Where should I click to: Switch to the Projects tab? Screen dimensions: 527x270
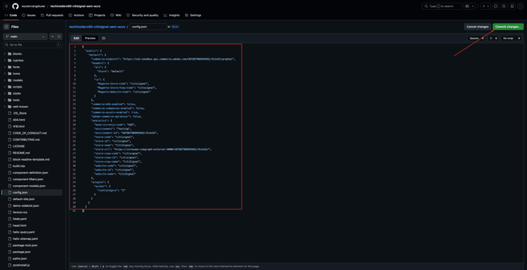coord(97,15)
